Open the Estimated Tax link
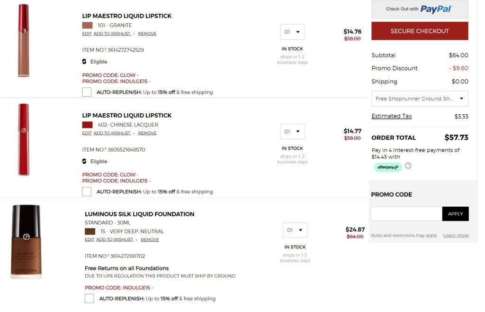This screenshot has width=485, height=312. point(391,116)
